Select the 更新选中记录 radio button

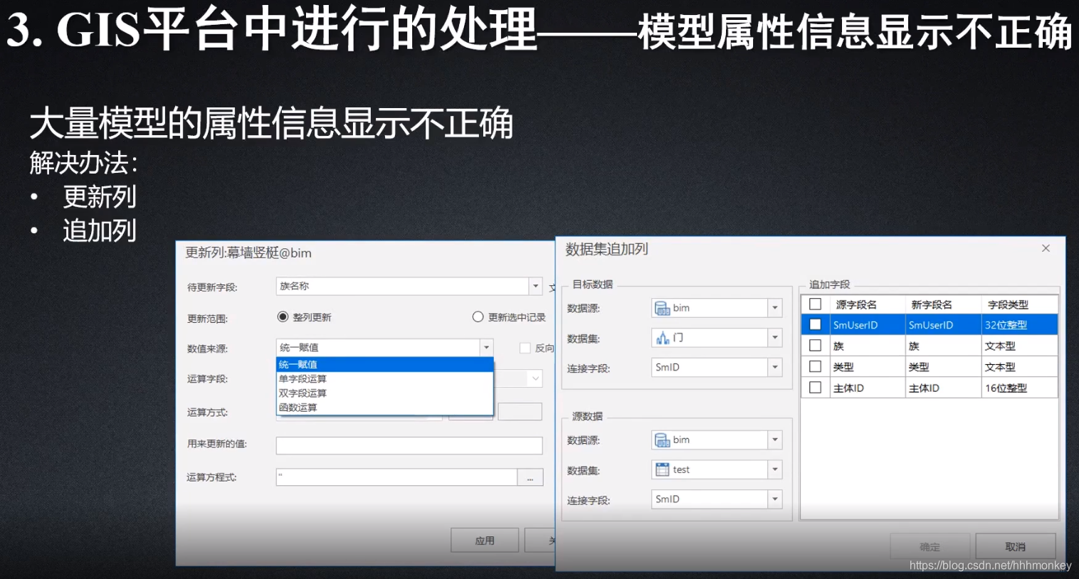pyautogui.click(x=478, y=317)
